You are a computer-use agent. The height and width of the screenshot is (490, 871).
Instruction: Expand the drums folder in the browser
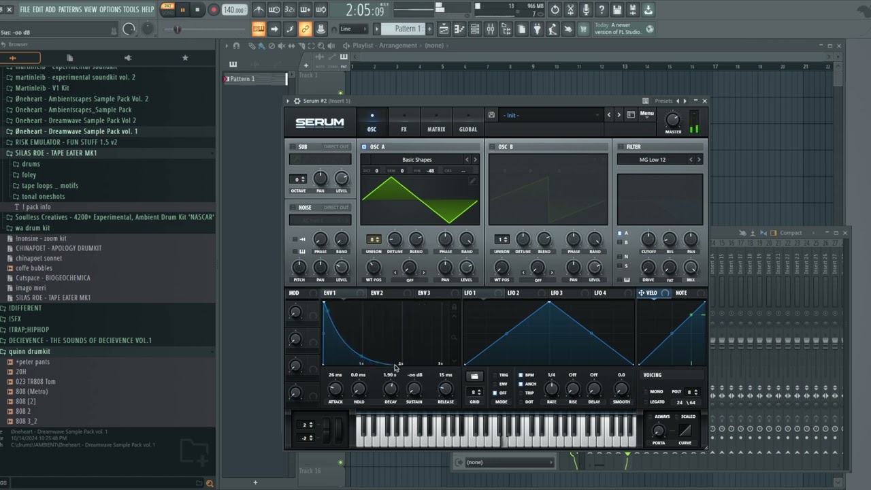31,164
